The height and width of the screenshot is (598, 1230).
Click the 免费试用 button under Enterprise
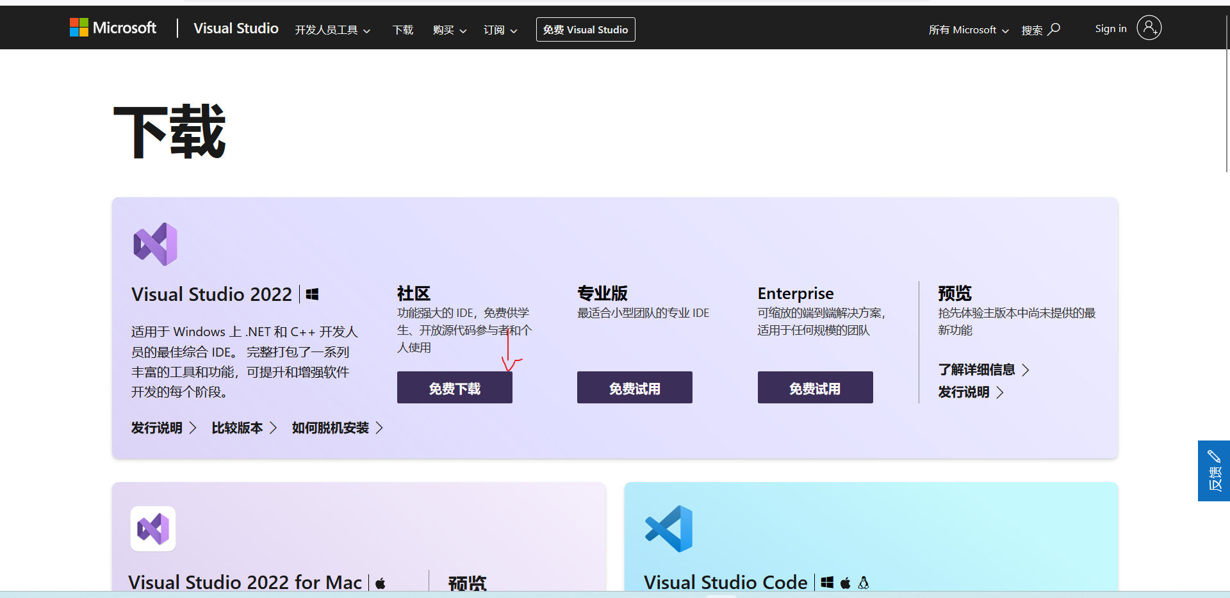coord(816,387)
